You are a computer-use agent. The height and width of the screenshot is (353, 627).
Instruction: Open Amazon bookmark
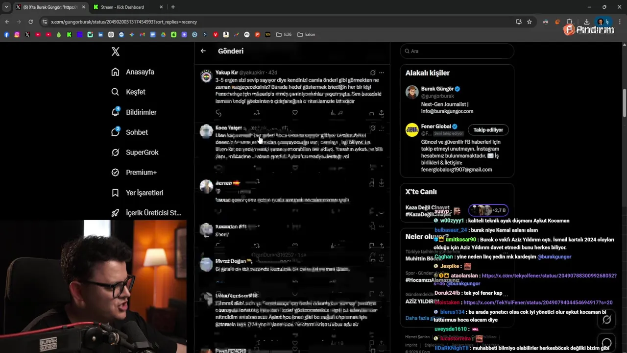tap(226, 35)
